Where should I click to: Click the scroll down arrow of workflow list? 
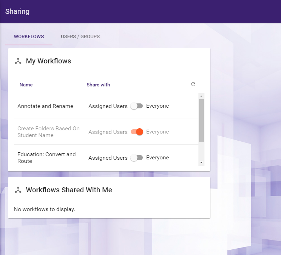click(x=201, y=163)
